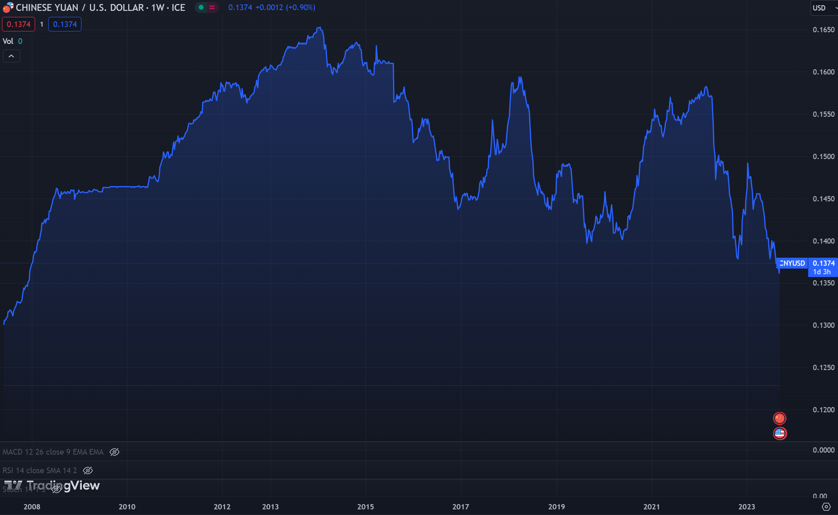Collapse the indicator legend with chevron button
This screenshot has width=838, height=515.
[x=11, y=56]
